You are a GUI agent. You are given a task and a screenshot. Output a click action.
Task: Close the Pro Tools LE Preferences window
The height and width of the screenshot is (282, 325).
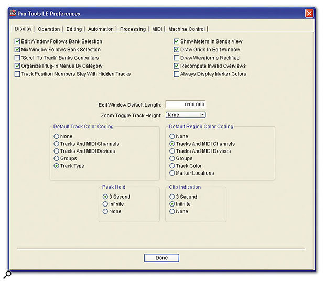point(309,13)
